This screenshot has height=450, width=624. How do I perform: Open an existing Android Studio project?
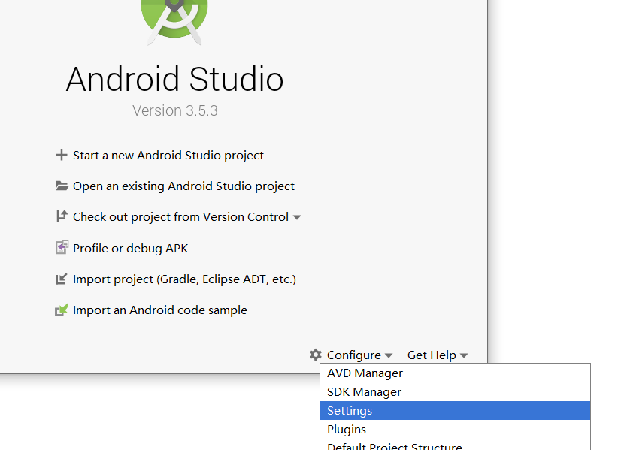(183, 186)
